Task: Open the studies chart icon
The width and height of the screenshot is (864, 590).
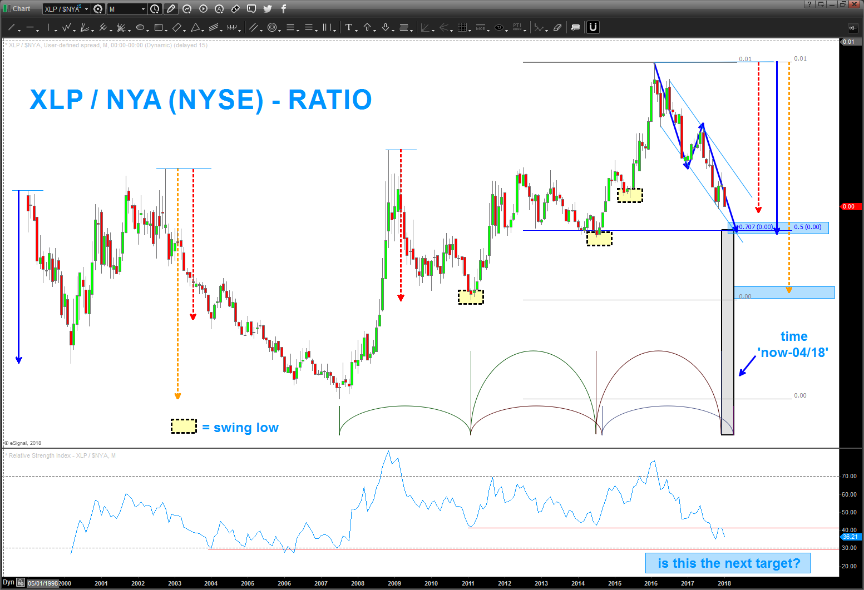Action: pos(186,9)
